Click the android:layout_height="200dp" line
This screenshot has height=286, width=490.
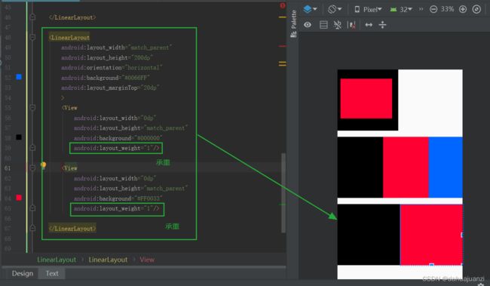click(x=107, y=57)
